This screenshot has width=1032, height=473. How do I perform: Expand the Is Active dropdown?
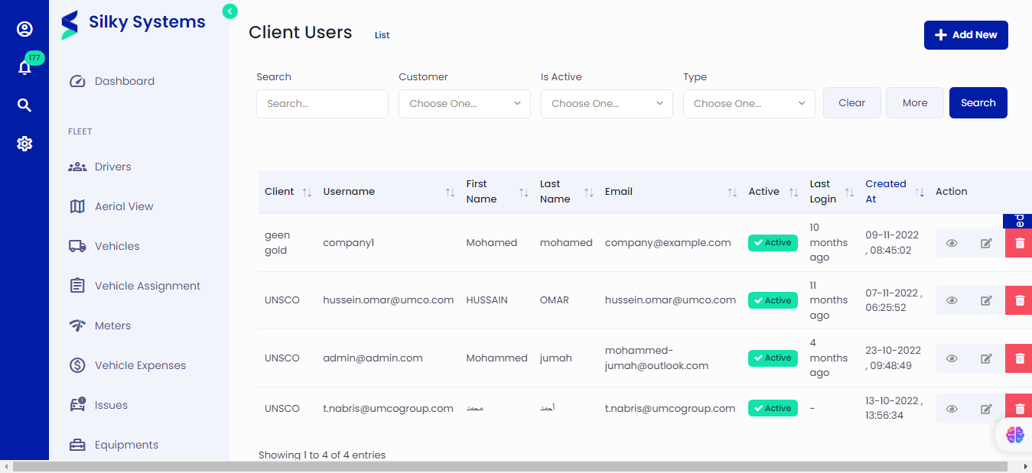click(x=606, y=103)
